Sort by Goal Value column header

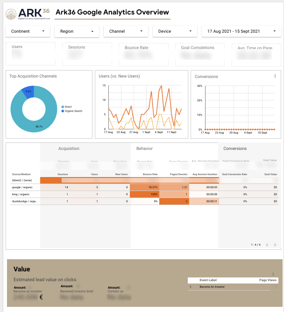[x=270, y=174]
